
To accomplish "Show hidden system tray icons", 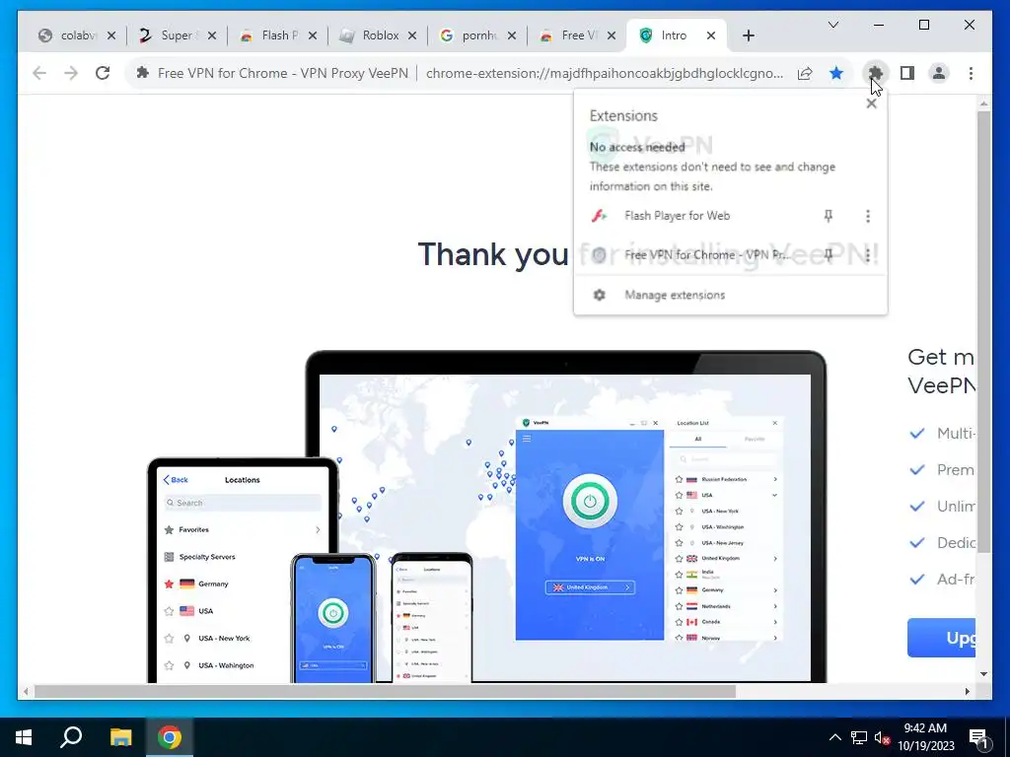I will (x=834, y=737).
